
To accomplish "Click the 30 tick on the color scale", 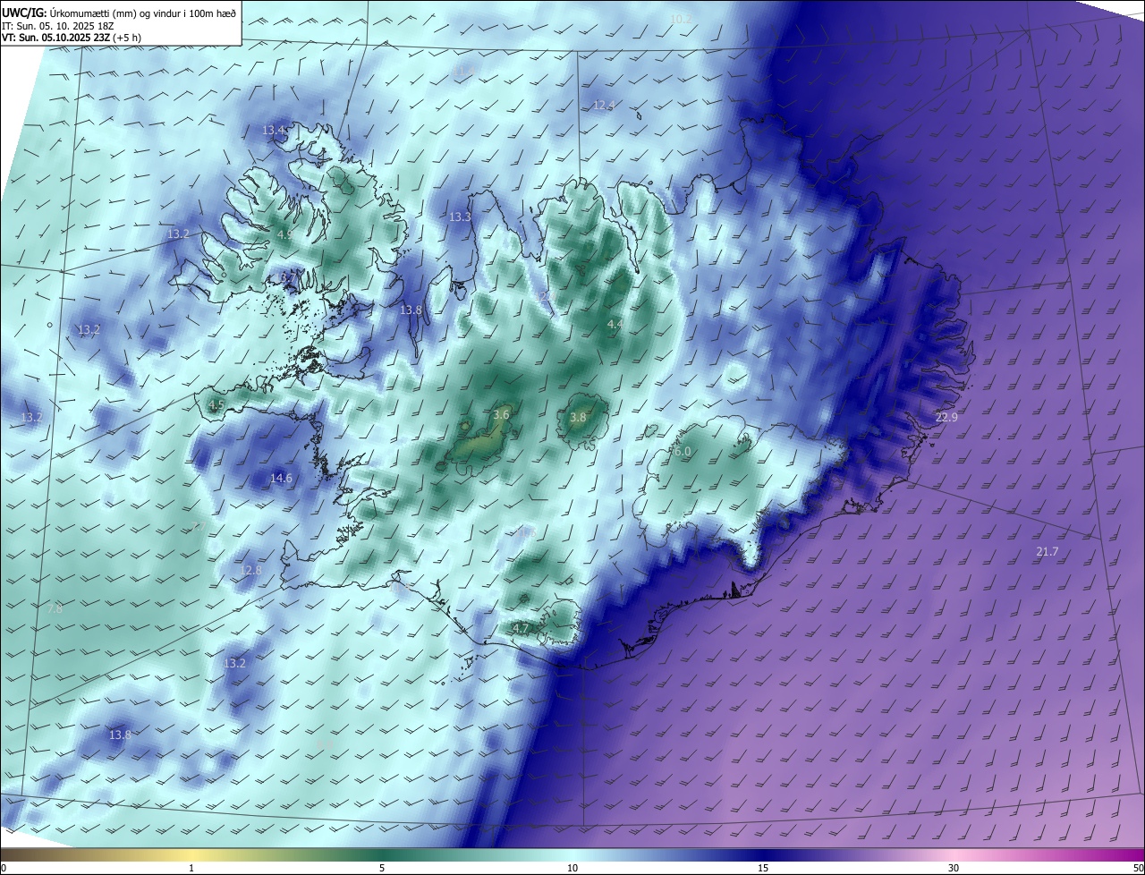I will pos(954,869).
